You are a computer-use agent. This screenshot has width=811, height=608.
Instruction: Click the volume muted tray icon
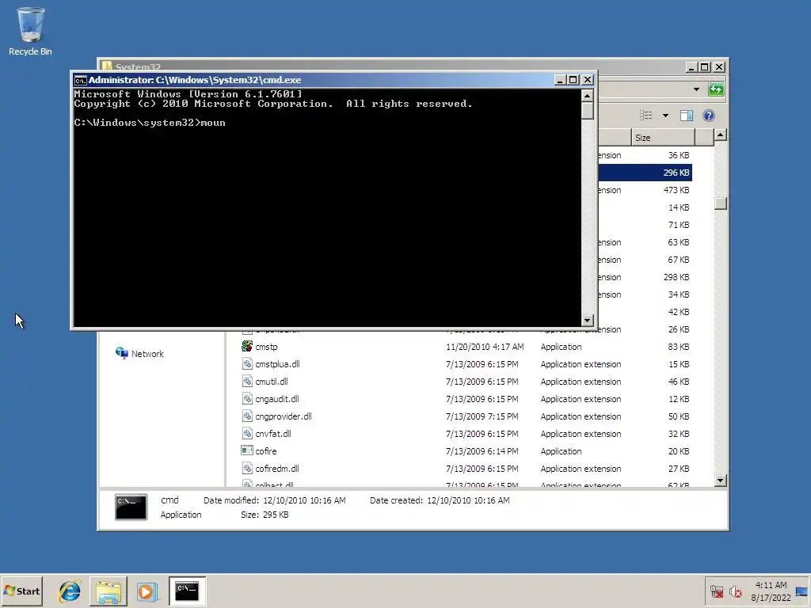click(736, 591)
